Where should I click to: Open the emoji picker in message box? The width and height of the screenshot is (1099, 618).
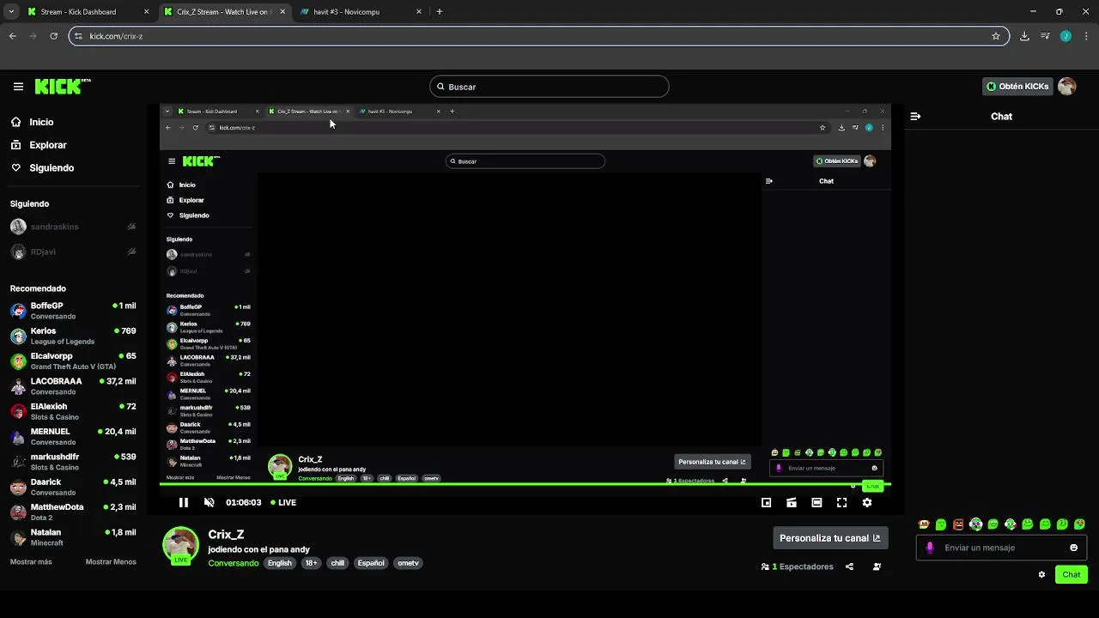point(1073,548)
